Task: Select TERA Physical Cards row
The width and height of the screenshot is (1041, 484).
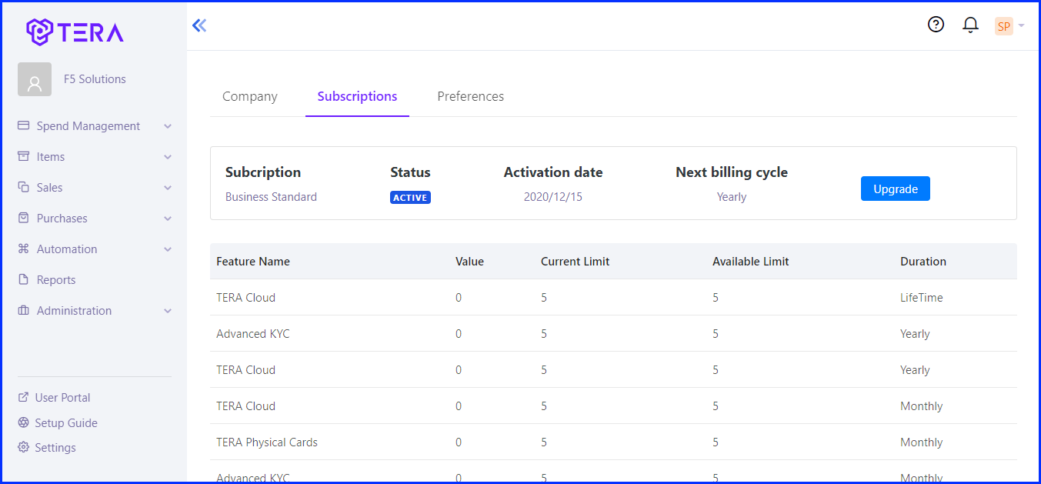Action: (613, 442)
